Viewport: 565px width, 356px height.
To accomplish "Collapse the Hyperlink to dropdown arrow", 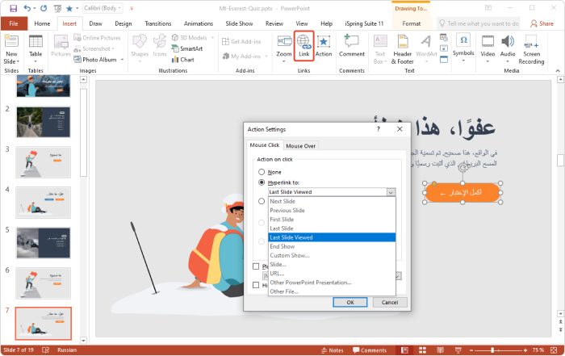I will (391, 192).
